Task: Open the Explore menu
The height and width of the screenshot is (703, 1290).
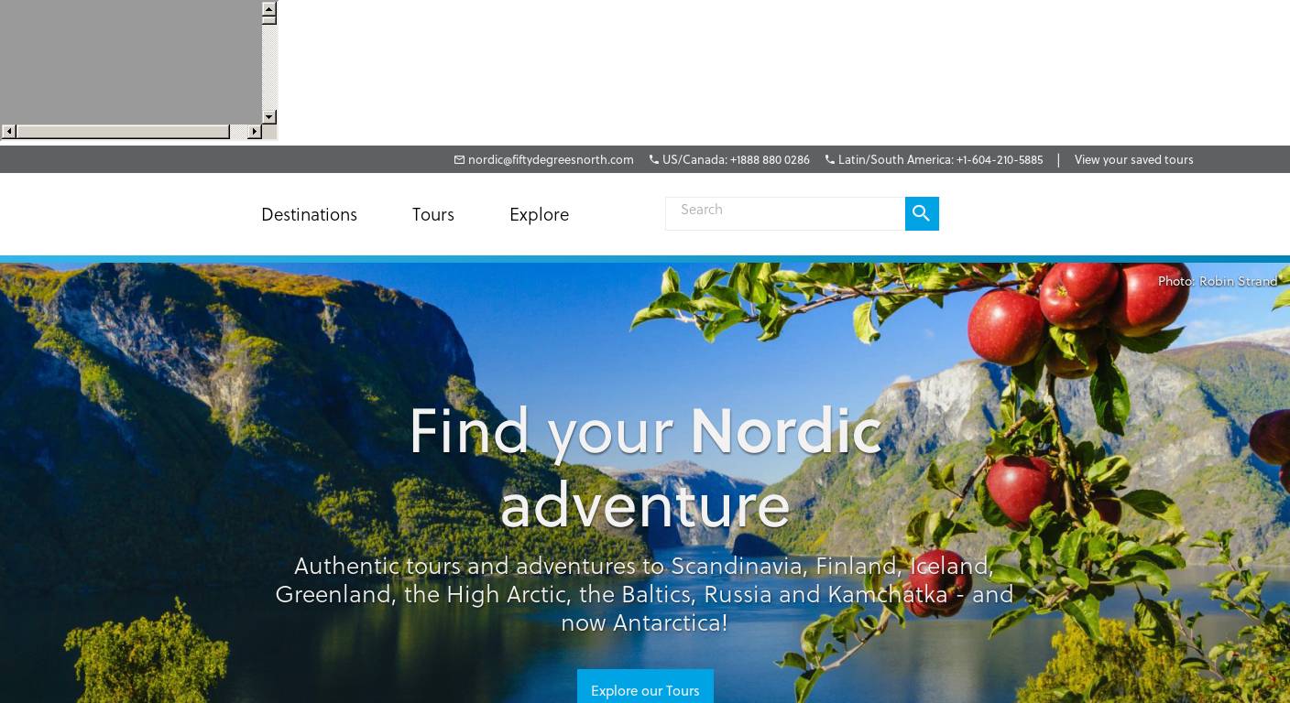Action: [x=539, y=215]
